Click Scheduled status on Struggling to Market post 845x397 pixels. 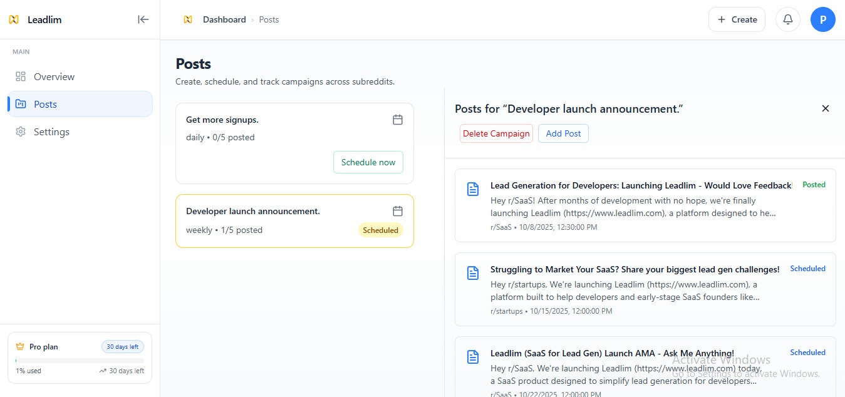pyautogui.click(x=807, y=269)
